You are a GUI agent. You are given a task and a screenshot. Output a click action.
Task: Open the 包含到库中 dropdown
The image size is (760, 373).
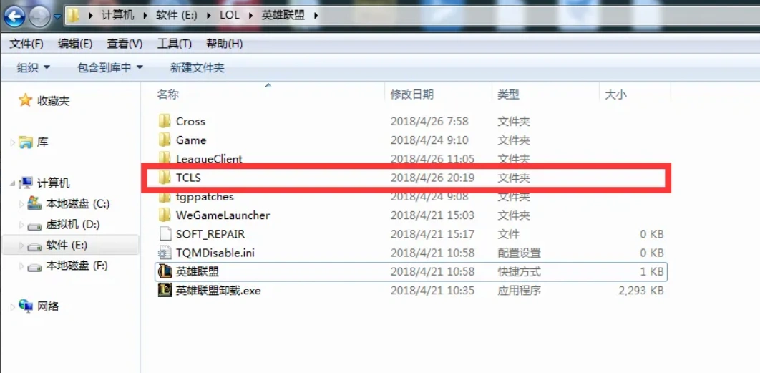110,68
